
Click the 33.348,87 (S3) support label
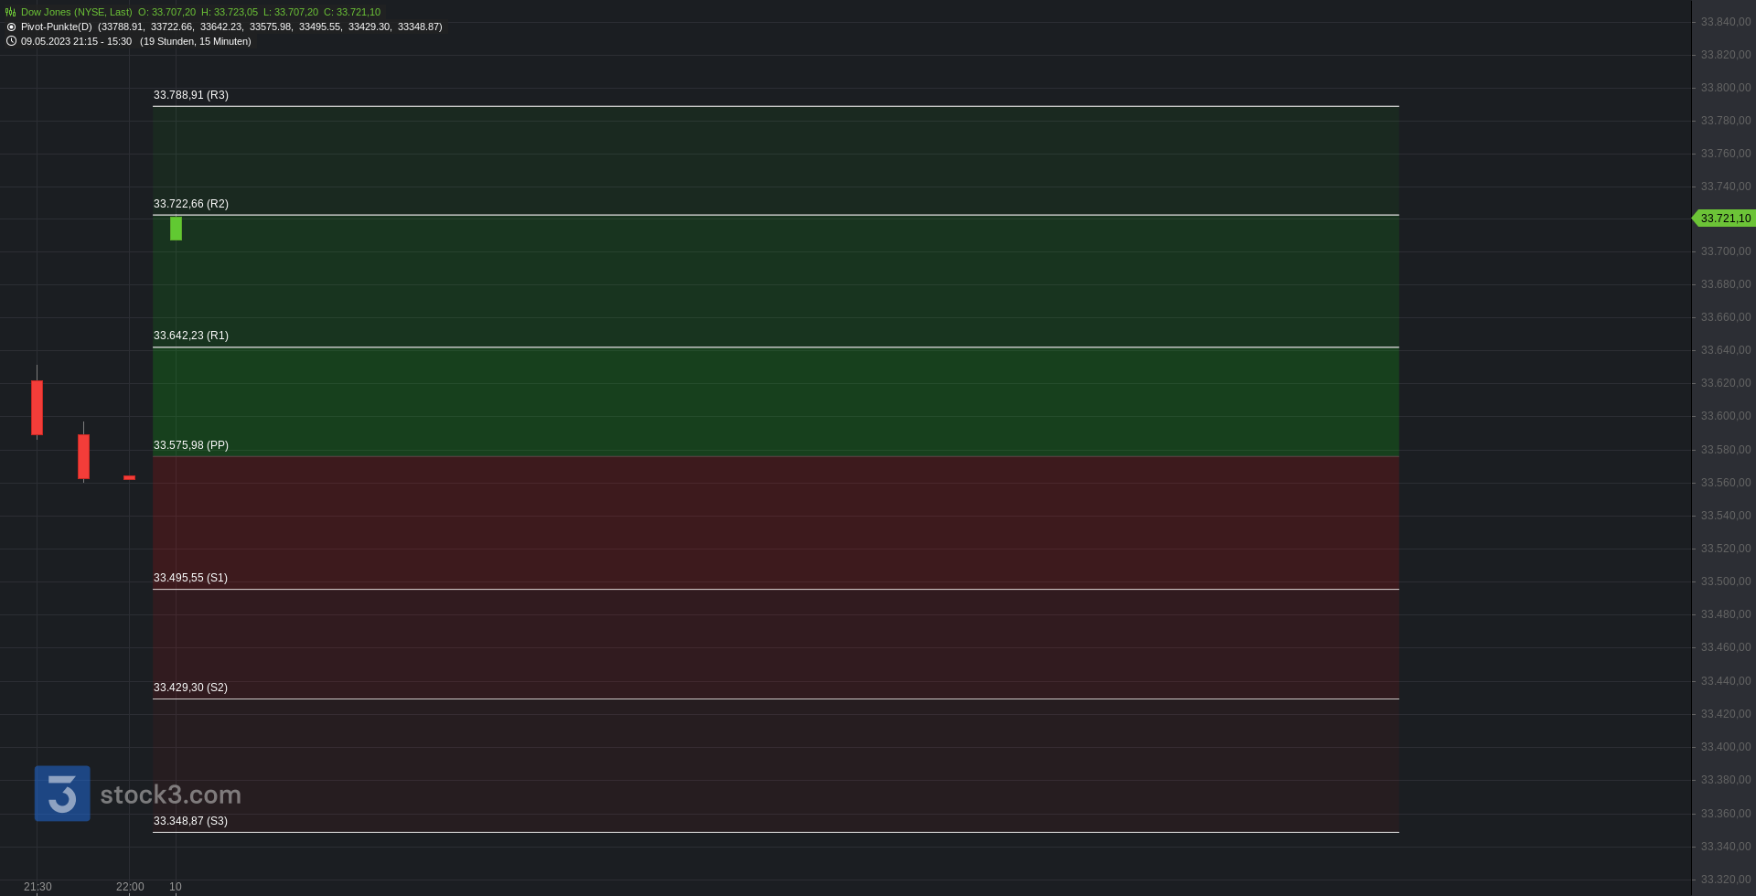tap(190, 821)
